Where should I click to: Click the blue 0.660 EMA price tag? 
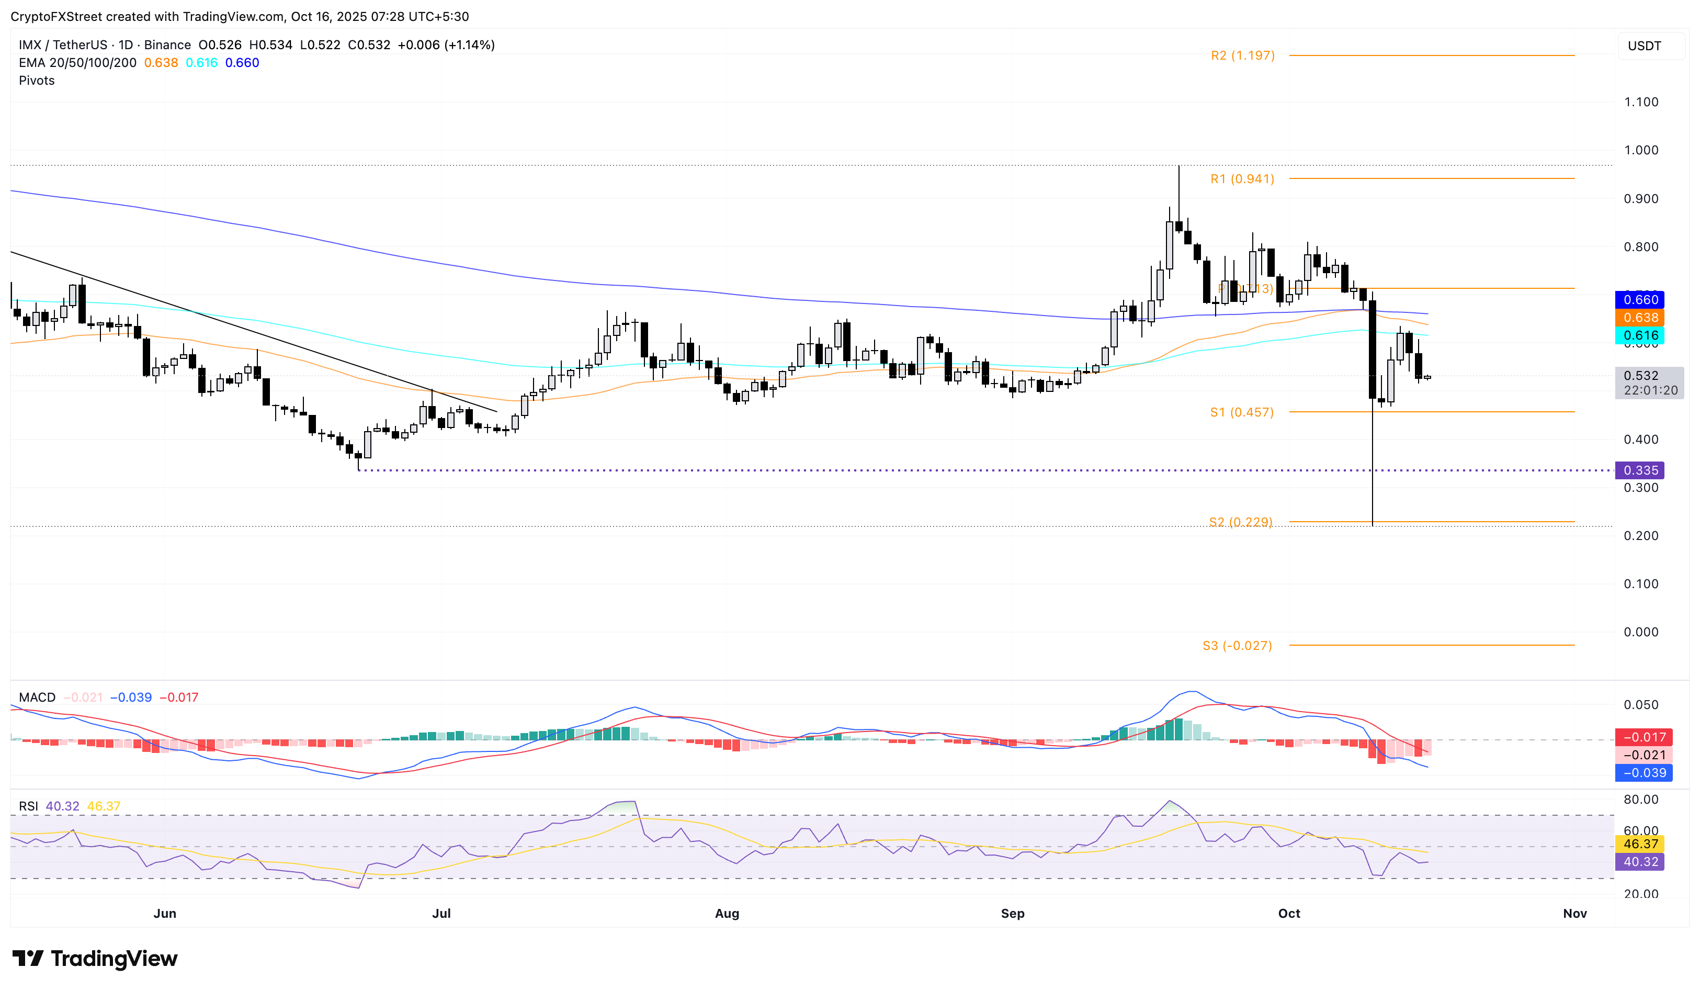tap(1639, 300)
